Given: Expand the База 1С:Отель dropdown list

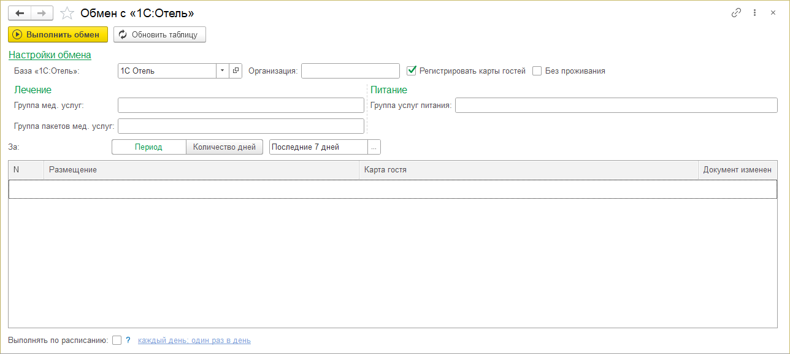Looking at the screenshot, I should pyautogui.click(x=222, y=71).
